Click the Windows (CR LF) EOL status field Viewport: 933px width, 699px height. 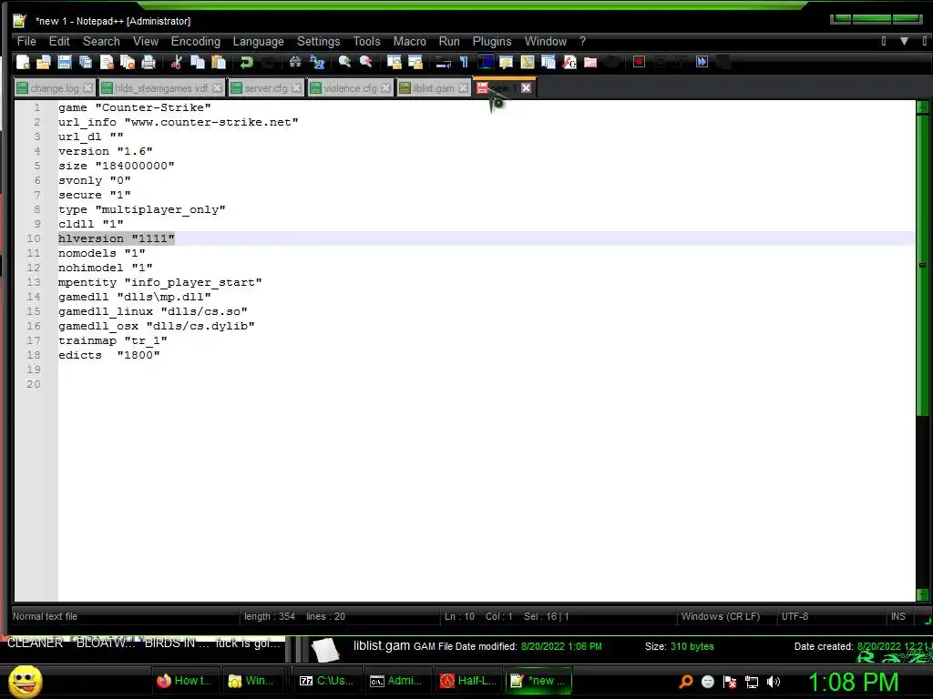pyautogui.click(x=720, y=616)
